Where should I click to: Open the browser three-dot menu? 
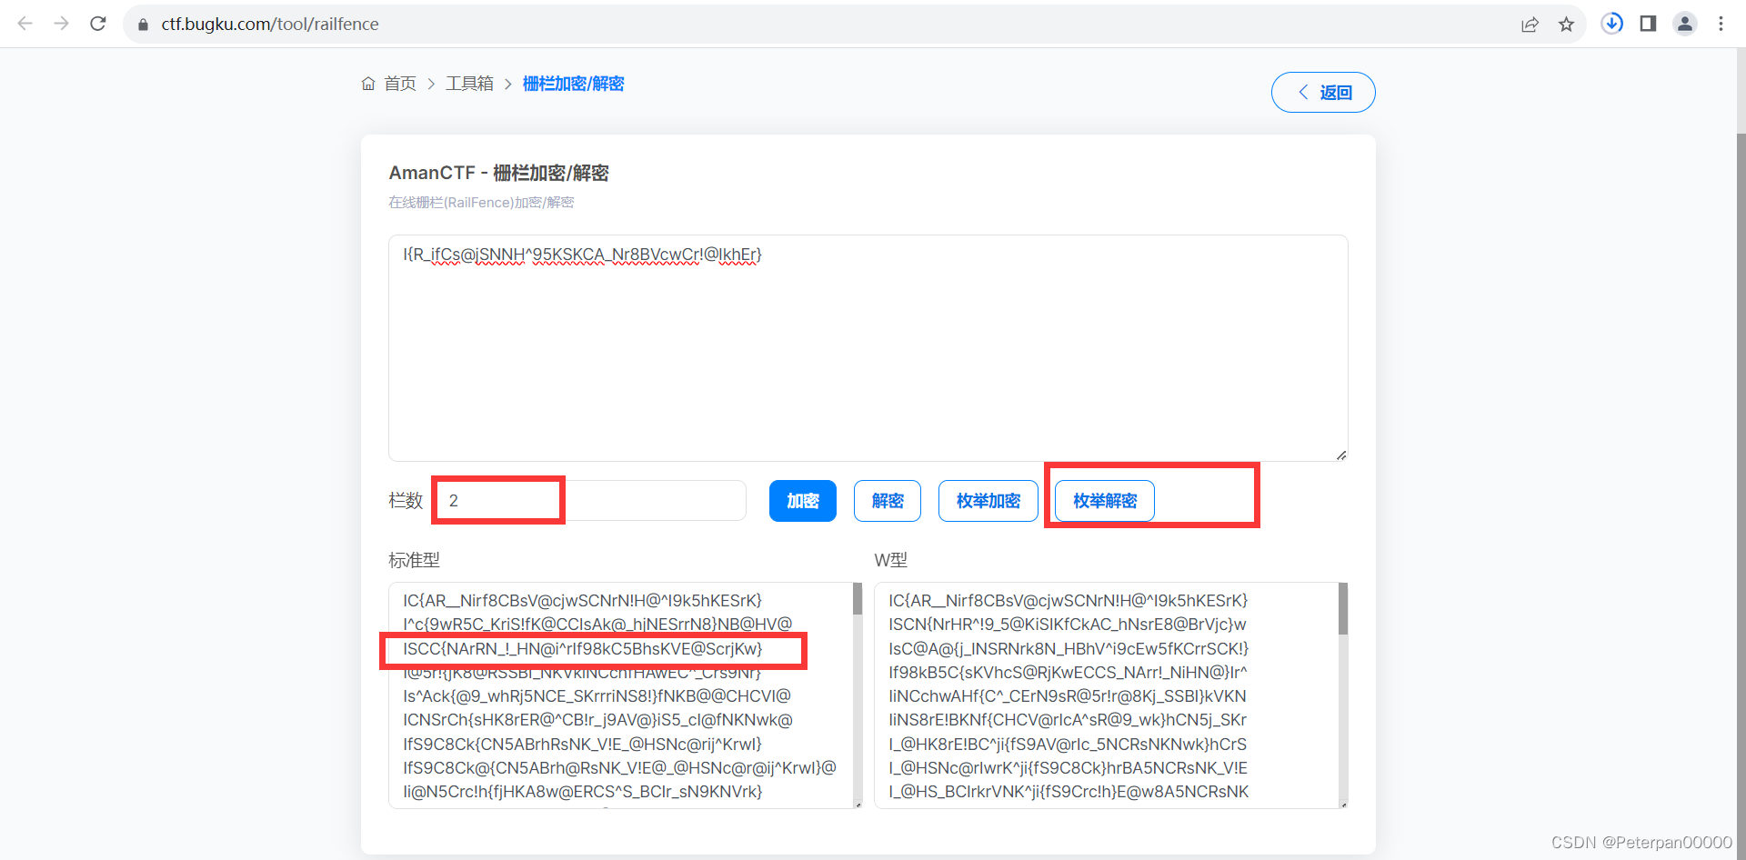coord(1721,24)
